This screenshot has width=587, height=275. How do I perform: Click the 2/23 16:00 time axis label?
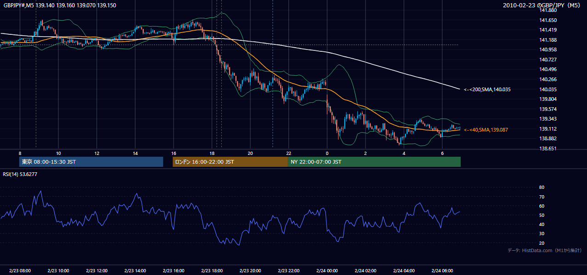coord(173,271)
